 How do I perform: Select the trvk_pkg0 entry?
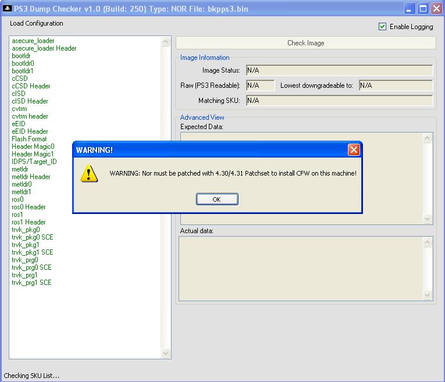click(26, 230)
